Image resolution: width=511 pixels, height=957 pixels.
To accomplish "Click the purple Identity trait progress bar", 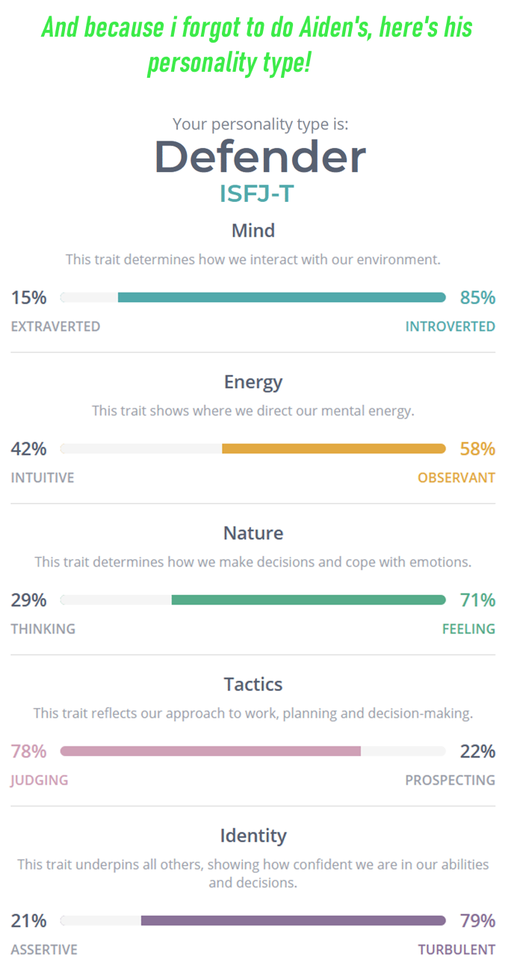I will pos(293,920).
